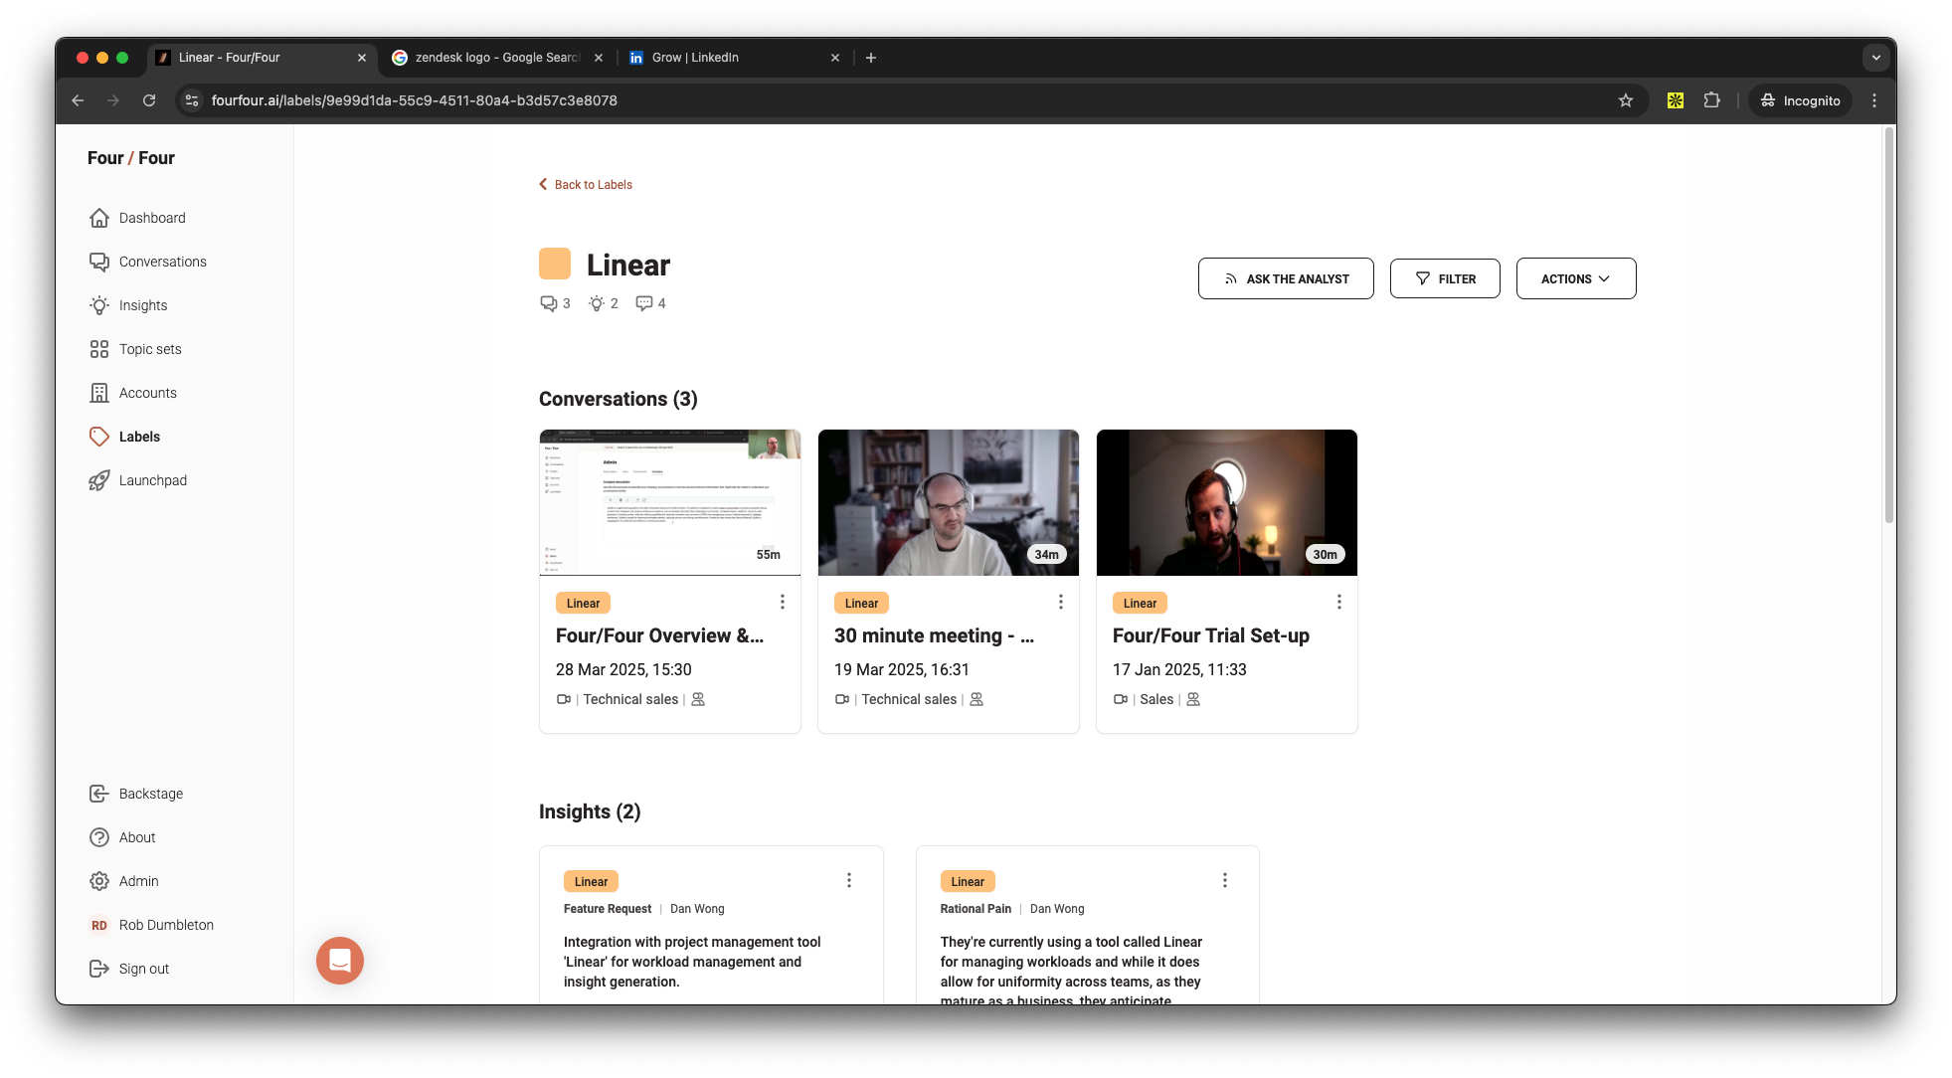1952x1078 pixels.
Task: Go to Conversations in the sidebar
Action: pyautogui.click(x=162, y=262)
